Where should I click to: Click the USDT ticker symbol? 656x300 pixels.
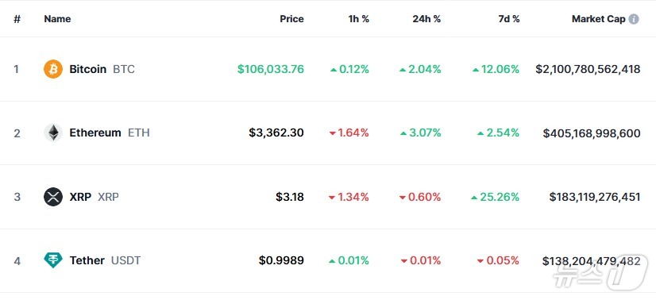(126, 261)
